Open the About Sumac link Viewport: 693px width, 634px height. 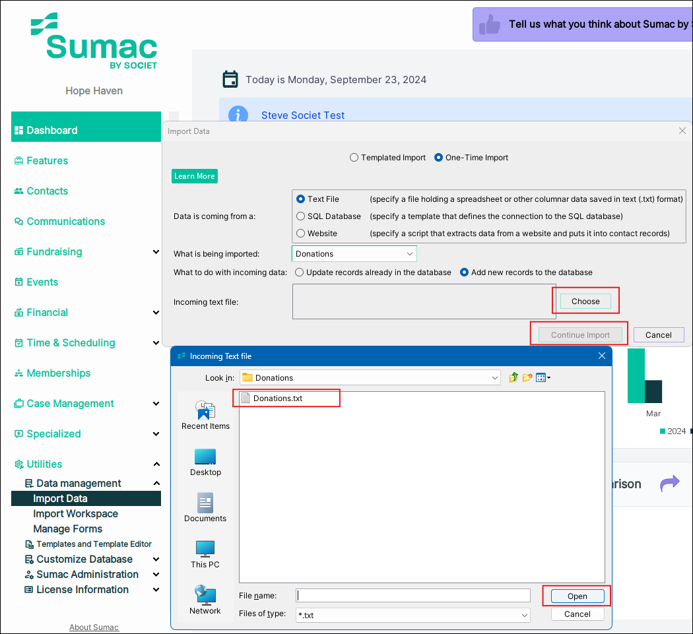(x=94, y=627)
